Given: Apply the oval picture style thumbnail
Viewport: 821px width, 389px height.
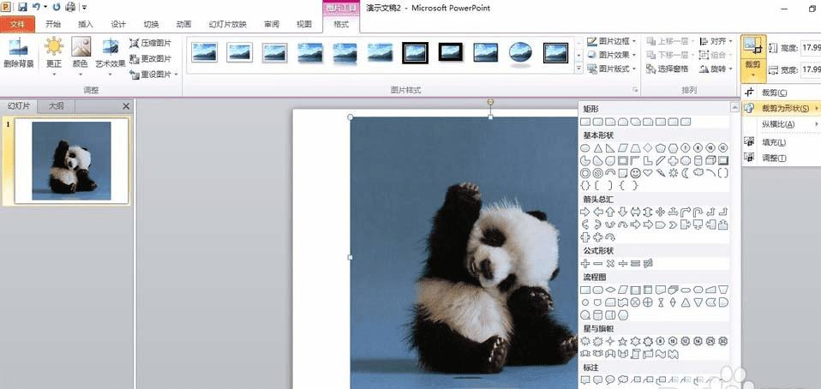Looking at the screenshot, I should pos(520,53).
